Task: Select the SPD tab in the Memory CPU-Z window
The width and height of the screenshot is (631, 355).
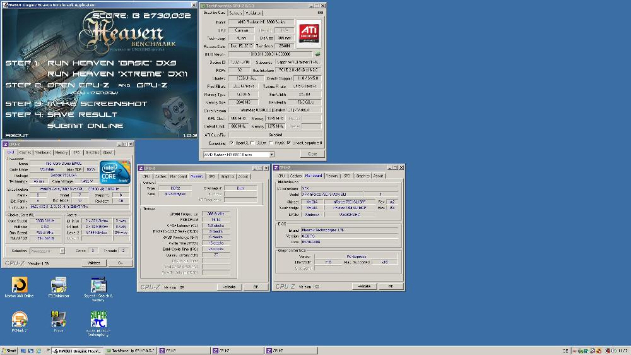Action: click(211, 176)
